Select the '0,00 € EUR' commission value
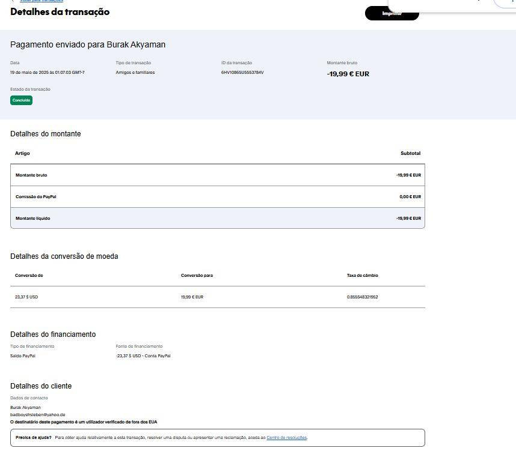Viewport: 516px width, 469px height. 410,196
